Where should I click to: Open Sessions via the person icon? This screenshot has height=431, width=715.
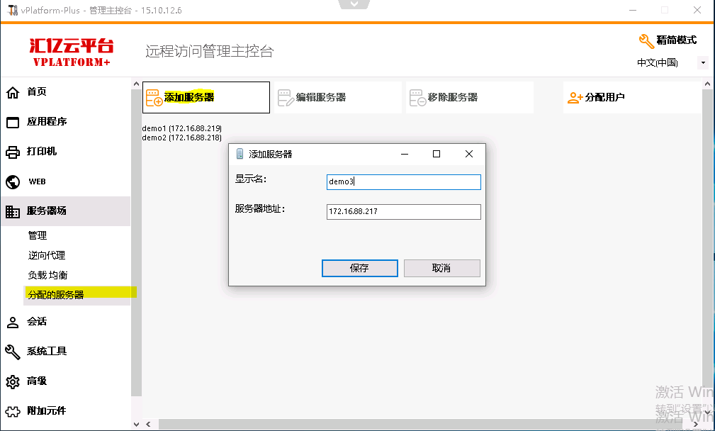tap(13, 322)
